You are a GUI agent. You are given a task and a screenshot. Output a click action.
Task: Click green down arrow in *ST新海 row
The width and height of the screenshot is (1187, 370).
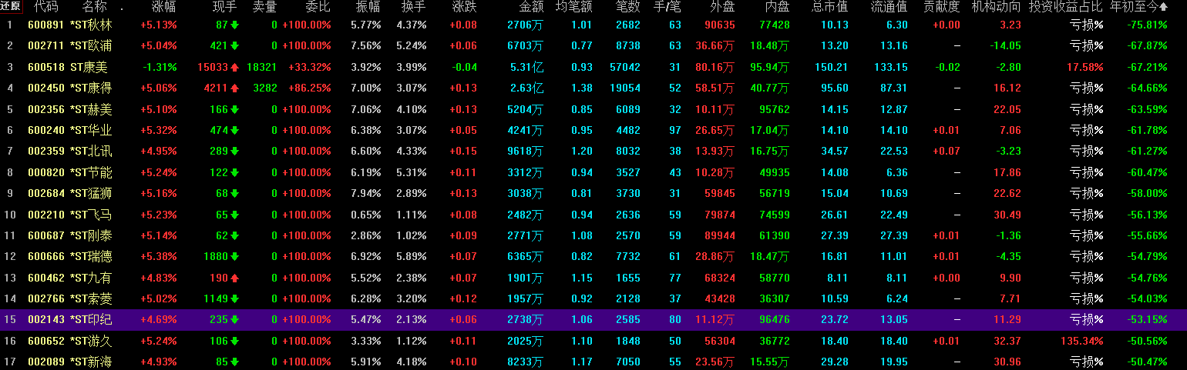[234, 361]
